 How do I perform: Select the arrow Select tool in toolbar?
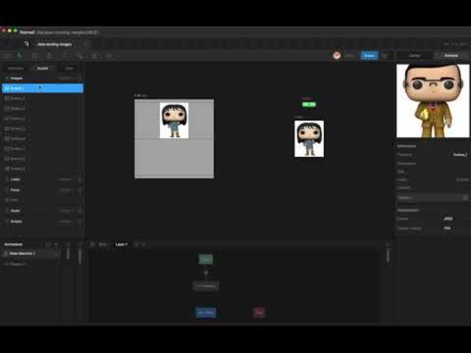click(x=19, y=56)
